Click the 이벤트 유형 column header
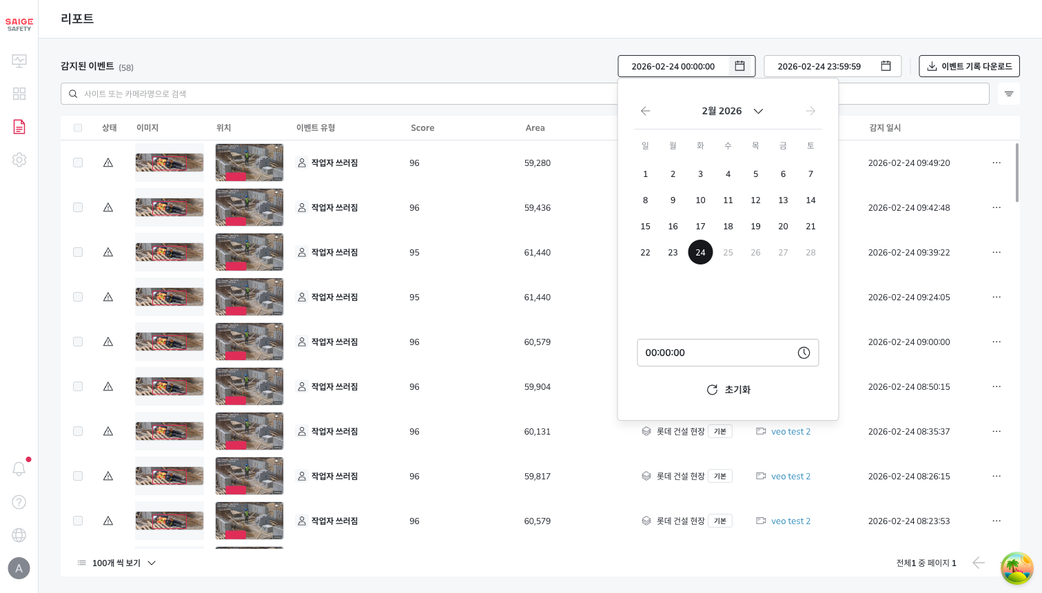 pos(316,127)
